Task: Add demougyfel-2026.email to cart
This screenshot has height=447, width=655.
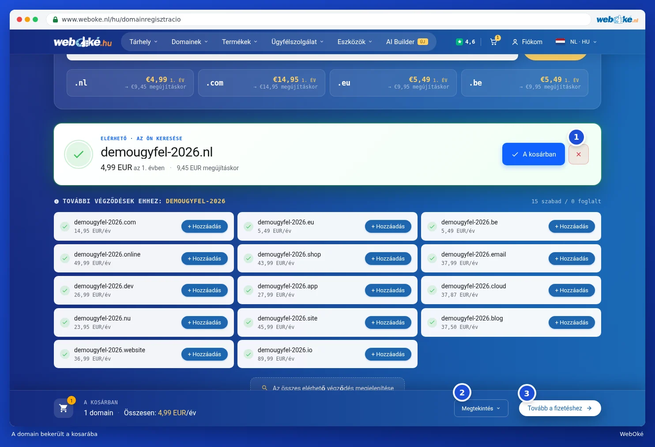Action: (572, 259)
